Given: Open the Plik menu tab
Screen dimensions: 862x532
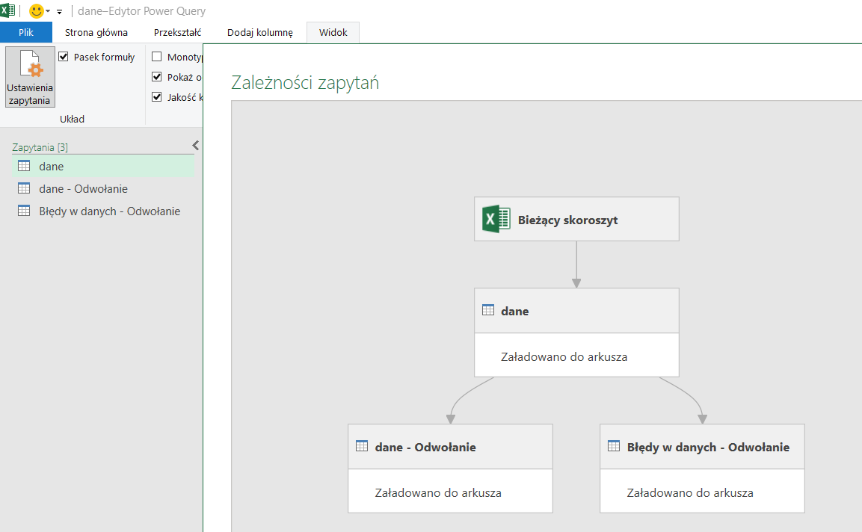Looking at the screenshot, I should [x=26, y=32].
